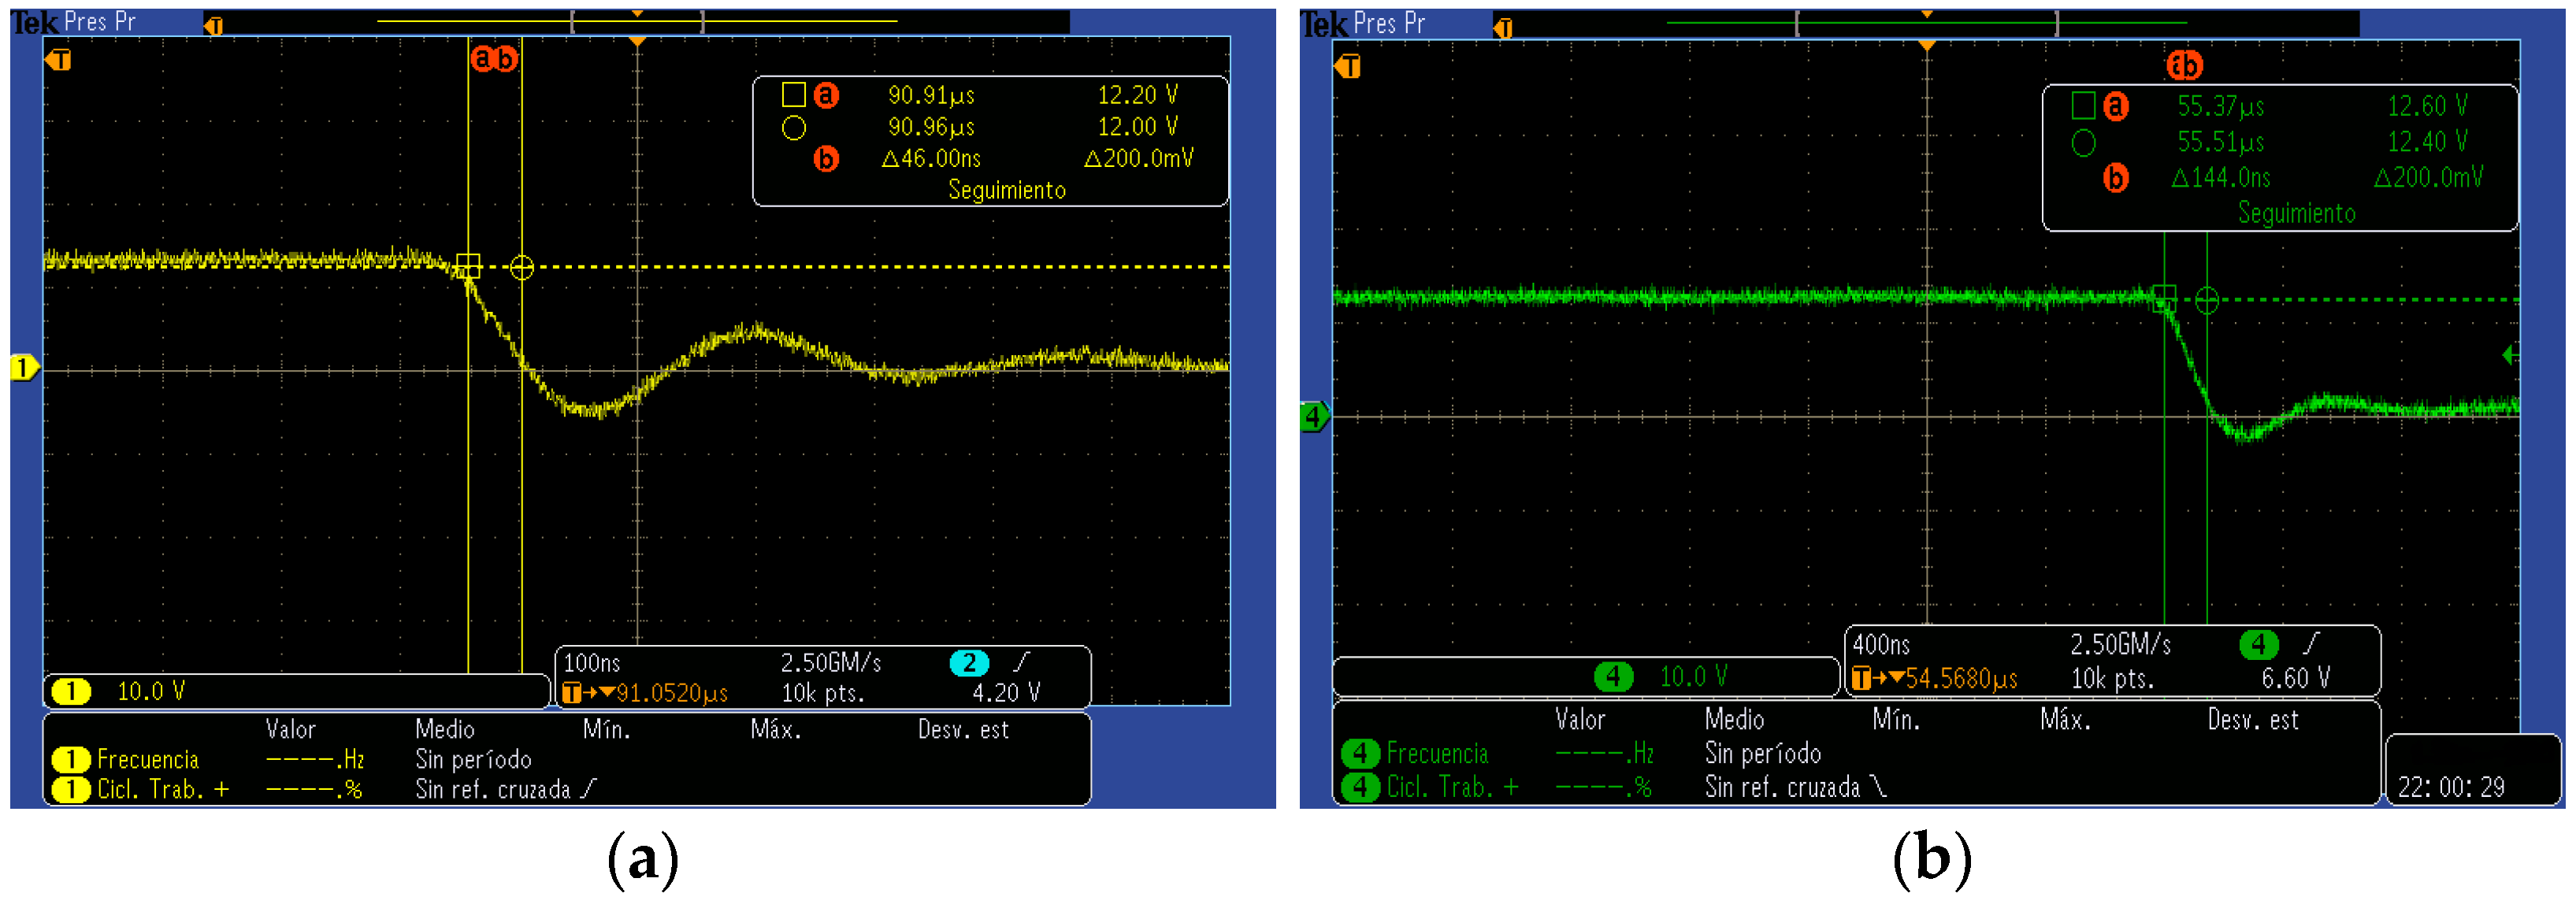
Task: Click the Tek logo on the left oscilloscope
Action: [33, 20]
